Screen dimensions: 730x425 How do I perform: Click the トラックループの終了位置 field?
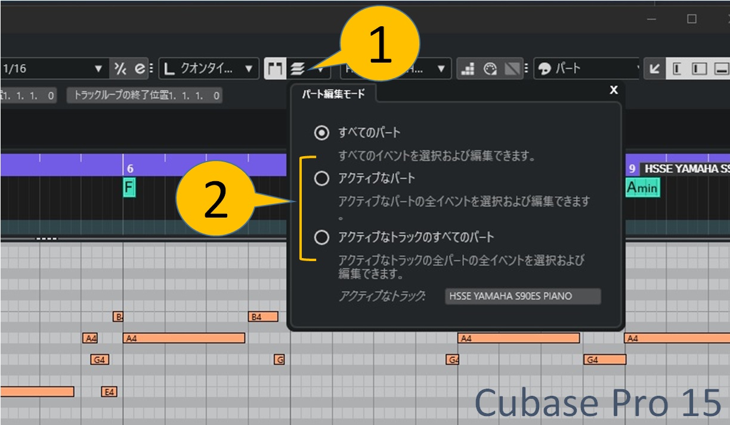pyautogui.click(x=144, y=95)
